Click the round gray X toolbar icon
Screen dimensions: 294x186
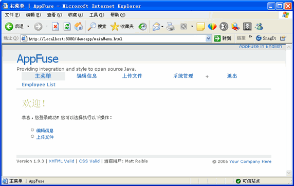224,27
